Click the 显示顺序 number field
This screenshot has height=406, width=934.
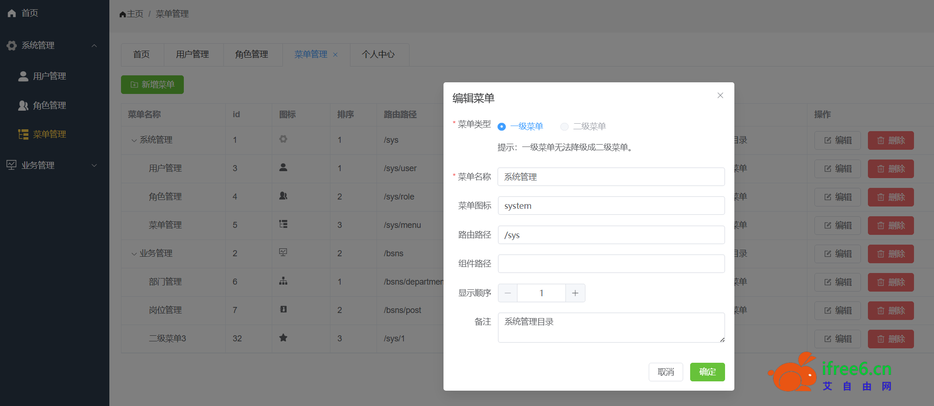click(x=541, y=293)
